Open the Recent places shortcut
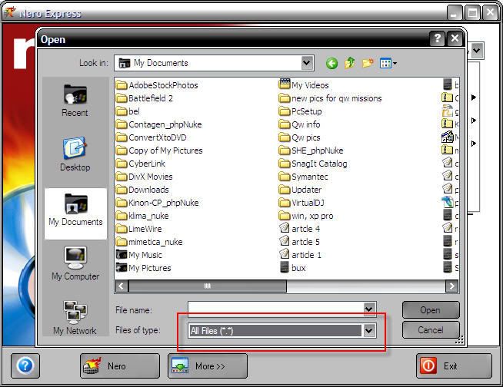This screenshot has width=503, height=387. (x=75, y=101)
